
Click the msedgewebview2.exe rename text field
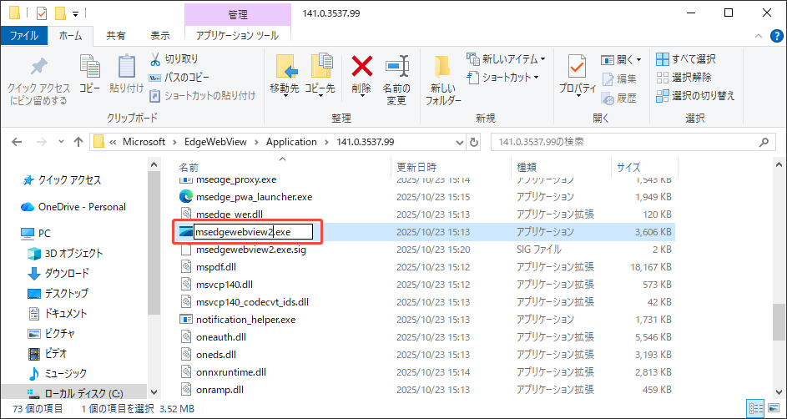click(253, 231)
